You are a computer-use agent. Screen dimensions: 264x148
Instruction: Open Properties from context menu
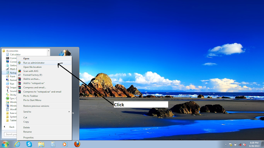tap(28, 137)
